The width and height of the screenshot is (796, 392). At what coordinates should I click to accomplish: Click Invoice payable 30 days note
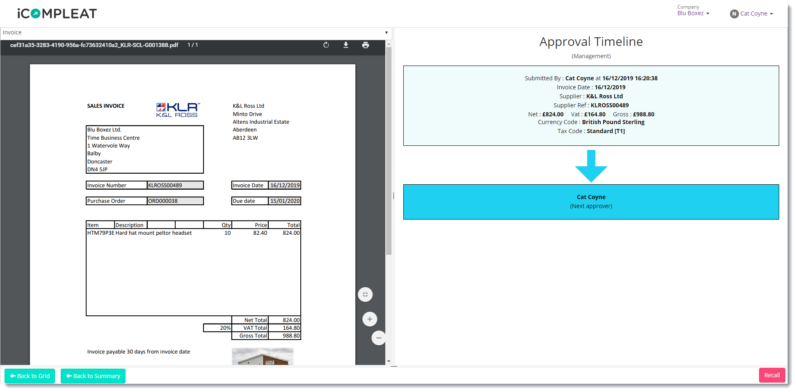point(139,352)
